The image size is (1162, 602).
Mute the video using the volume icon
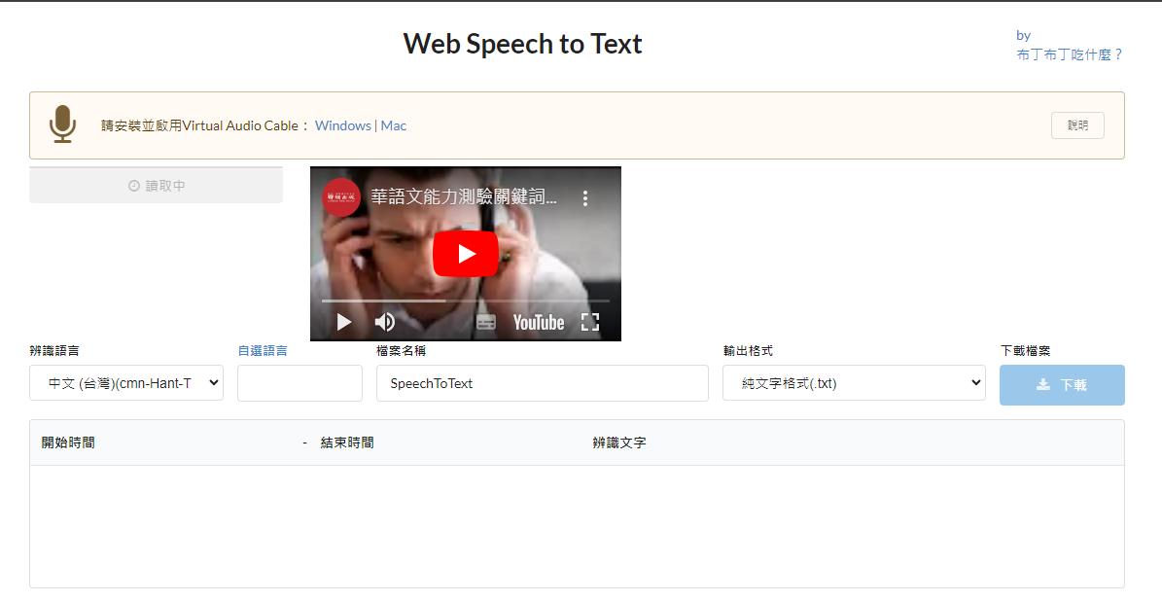pos(385,321)
